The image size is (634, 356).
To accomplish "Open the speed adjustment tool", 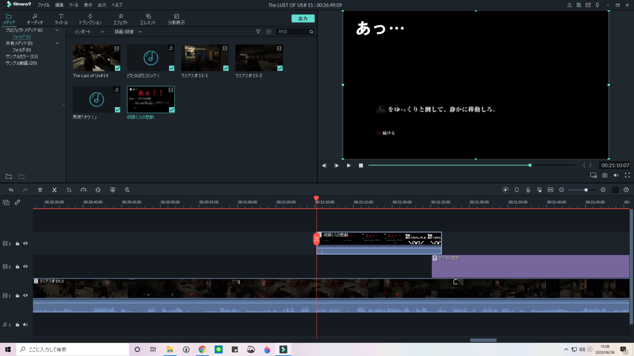I will [83, 190].
